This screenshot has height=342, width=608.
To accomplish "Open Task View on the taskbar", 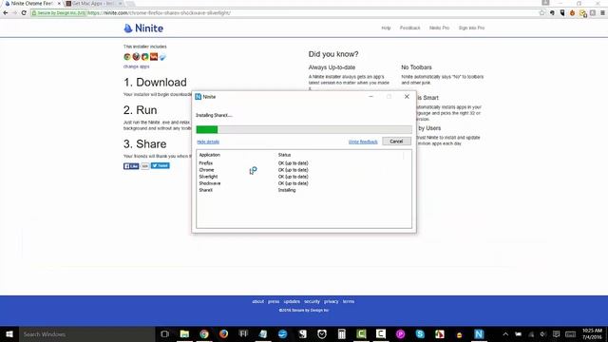I will click(164, 333).
